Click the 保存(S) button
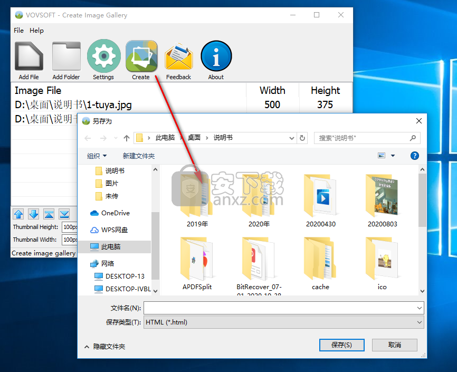The width and height of the screenshot is (457, 372). 341,345
